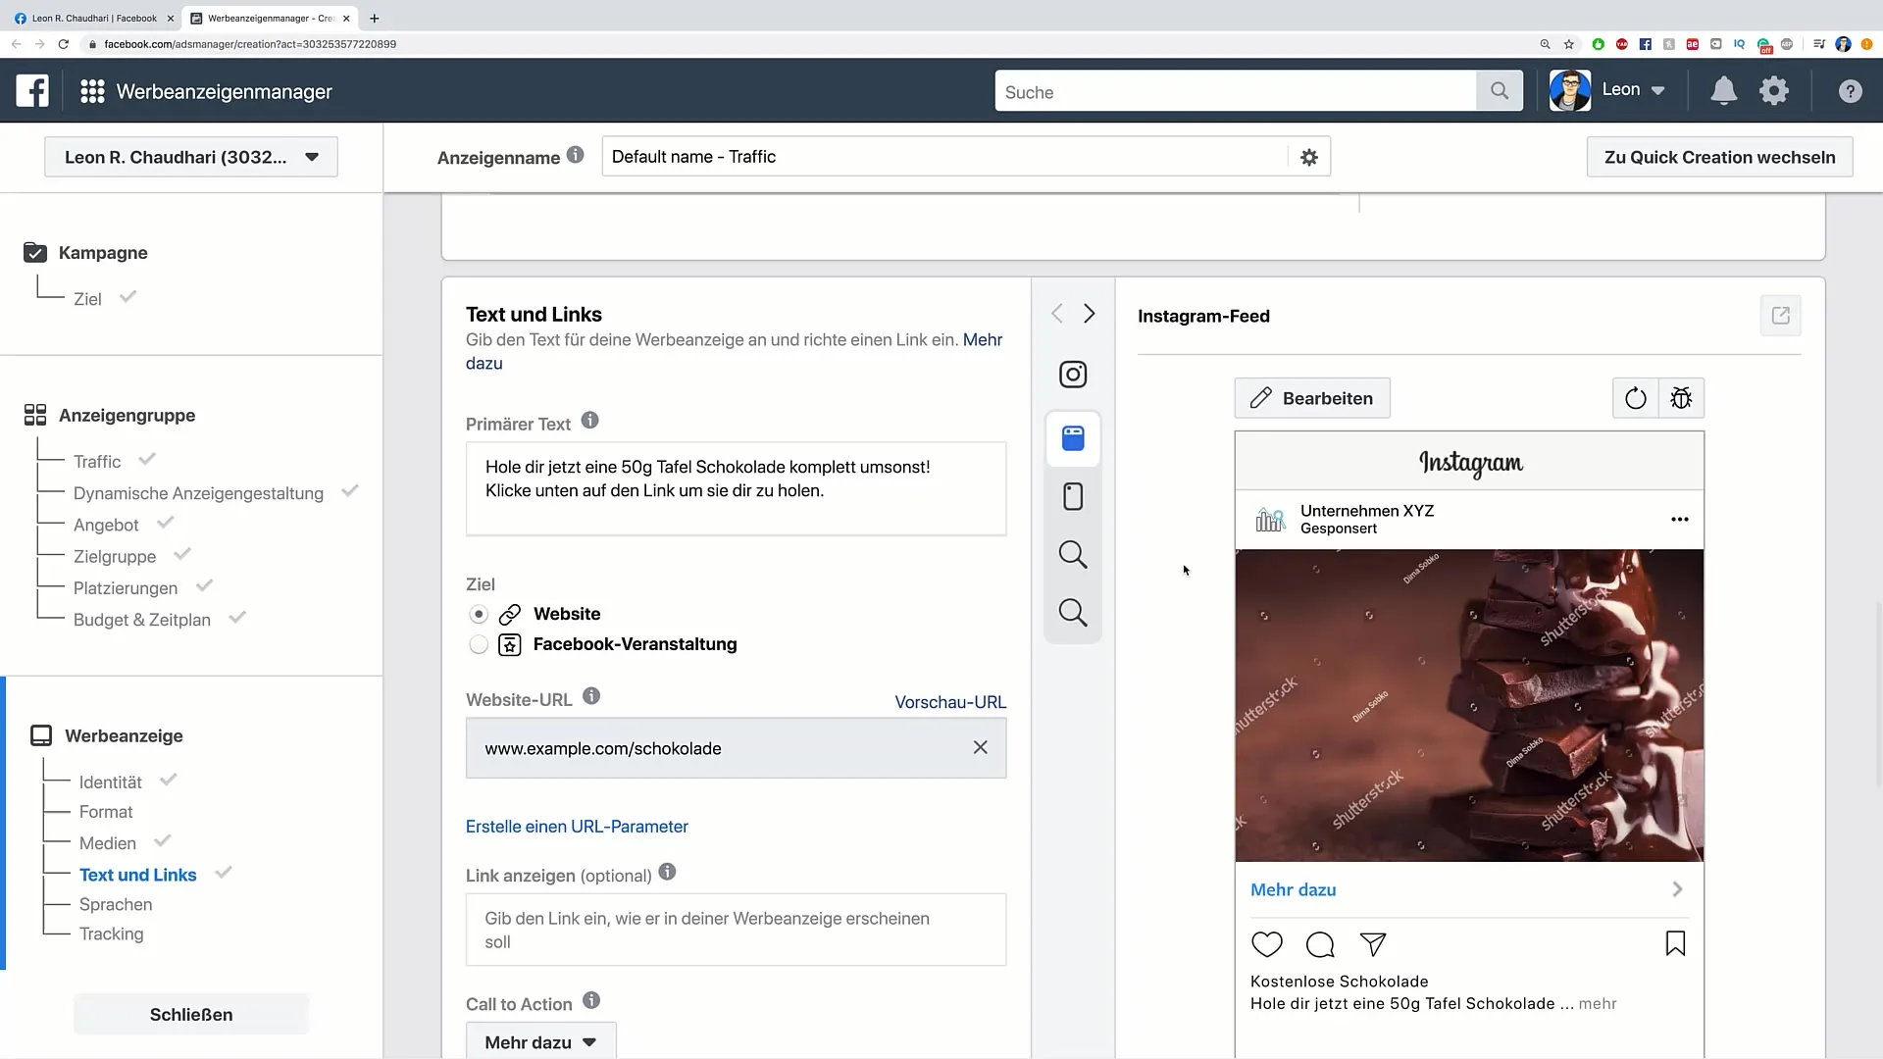The image size is (1883, 1059).
Task: Click the external link icon top right preview
Action: click(x=1781, y=316)
